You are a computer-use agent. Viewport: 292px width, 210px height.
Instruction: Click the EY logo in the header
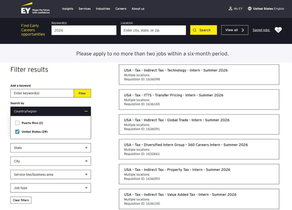35,8
